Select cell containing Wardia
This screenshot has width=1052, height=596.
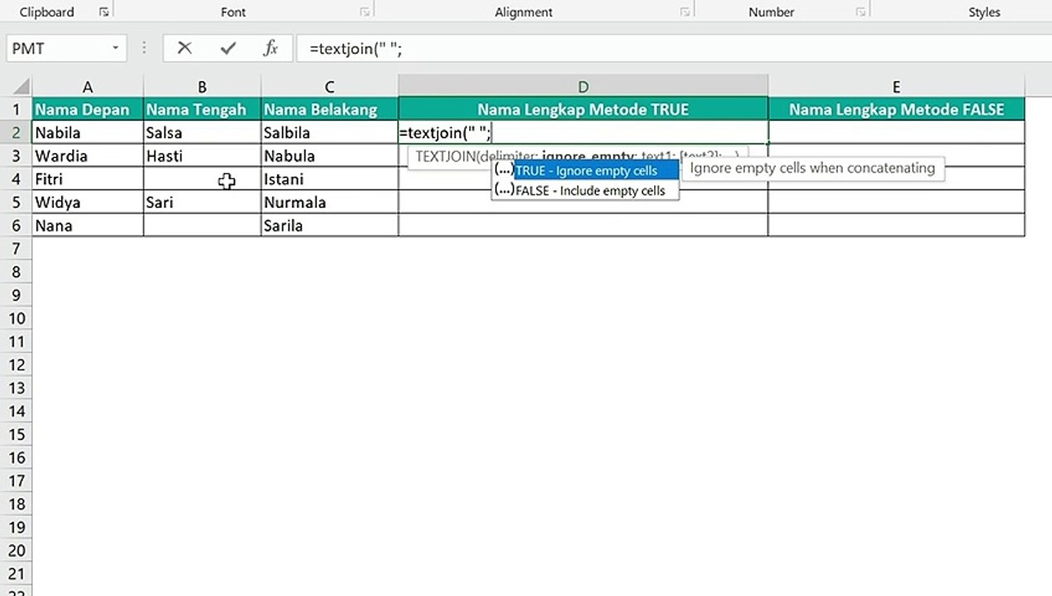[88, 156]
